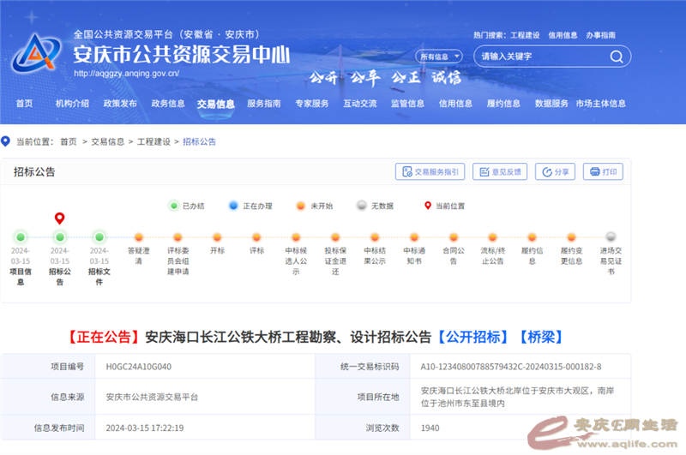The height and width of the screenshot is (455, 686).
Task: Click the red current-position pin on timeline
Action: (59, 219)
